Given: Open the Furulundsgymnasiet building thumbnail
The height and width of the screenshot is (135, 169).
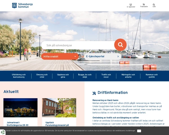Looking at the screenshot, I should click(x=59, y=107).
